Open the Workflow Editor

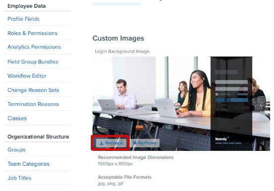tap(27, 76)
